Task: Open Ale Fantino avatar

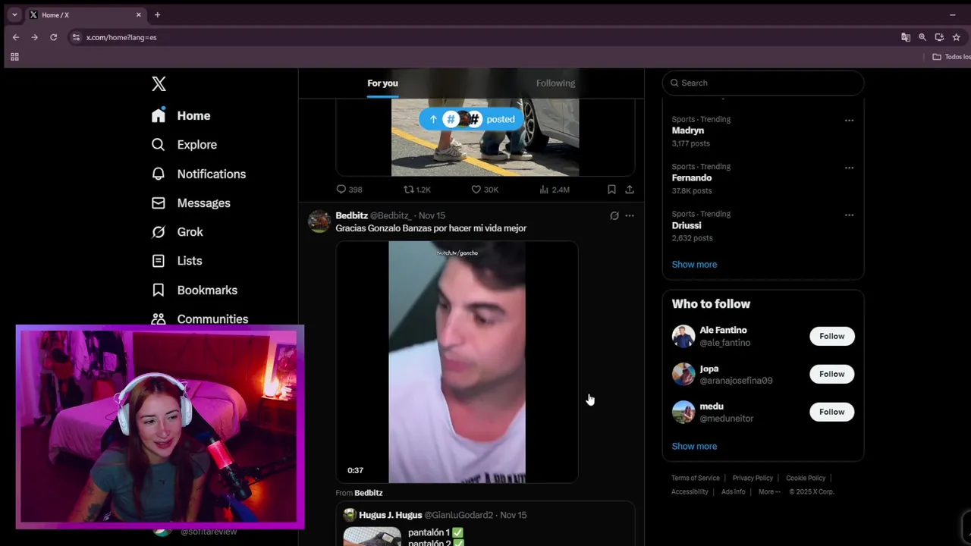Action: tap(683, 336)
